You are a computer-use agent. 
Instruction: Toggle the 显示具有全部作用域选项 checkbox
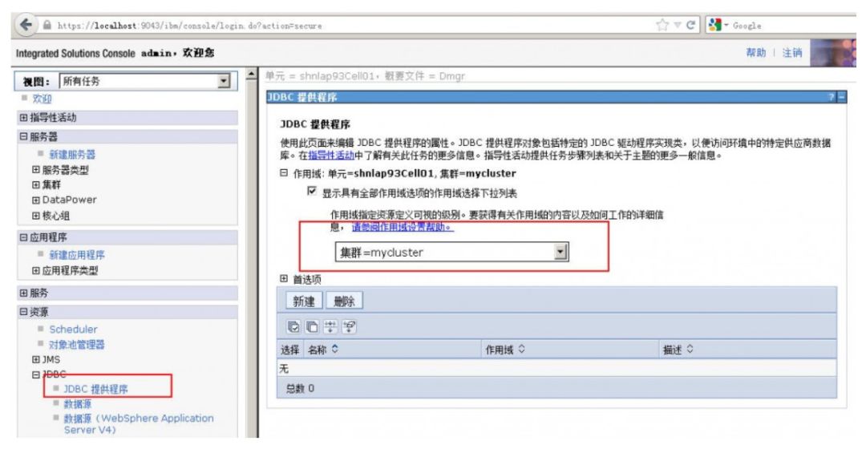pyautogui.click(x=312, y=192)
